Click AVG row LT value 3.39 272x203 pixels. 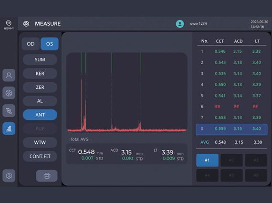pos(258,142)
